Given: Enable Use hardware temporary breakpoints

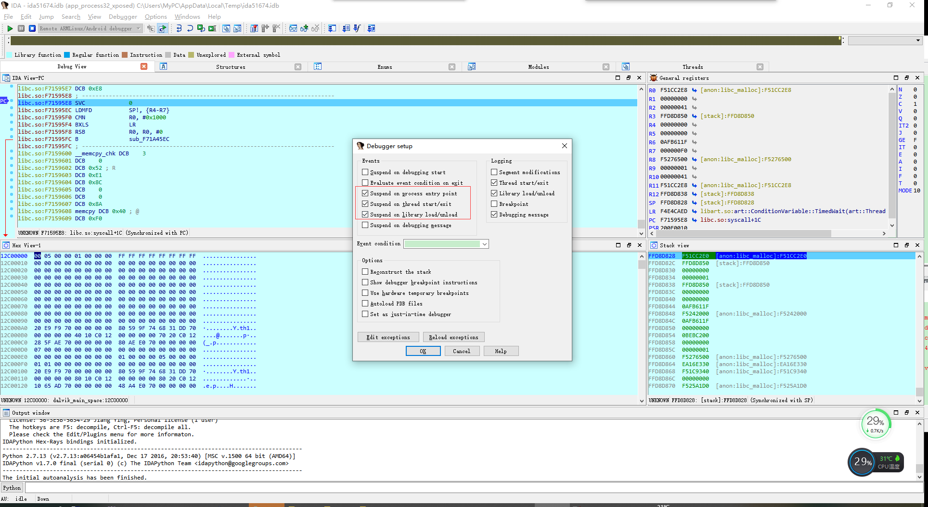Looking at the screenshot, I should tap(365, 293).
